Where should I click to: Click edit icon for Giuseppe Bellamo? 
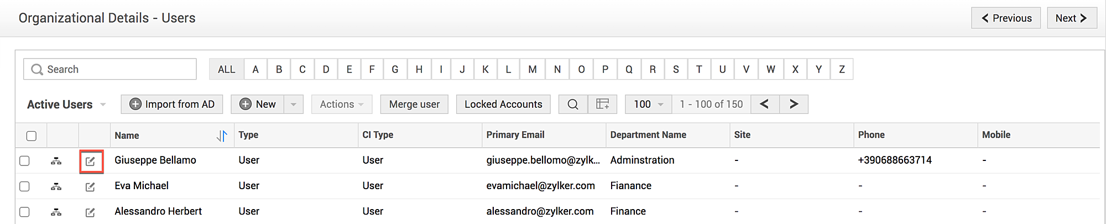[x=90, y=162]
